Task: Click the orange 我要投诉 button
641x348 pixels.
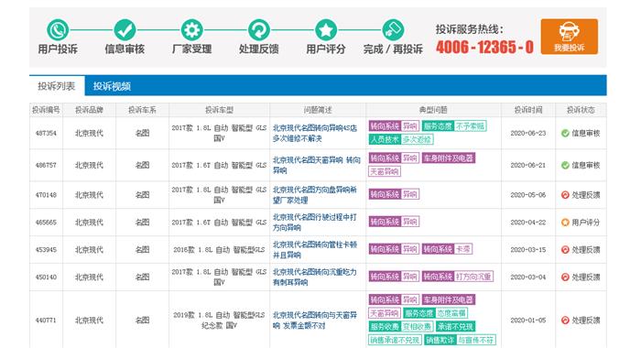Action: [569, 37]
